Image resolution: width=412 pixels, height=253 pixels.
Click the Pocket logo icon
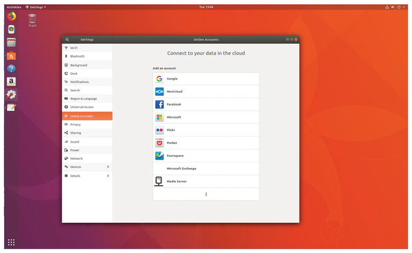[x=159, y=143]
